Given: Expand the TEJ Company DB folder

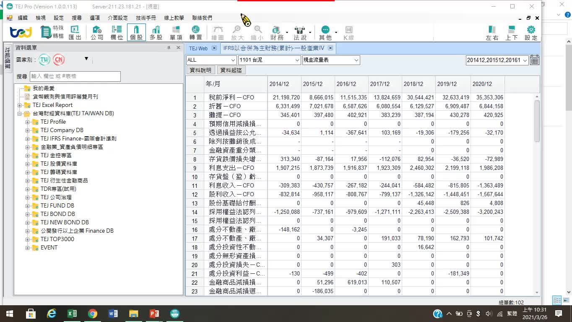Looking at the screenshot, I should pyautogui.click(x=28, y=130).
